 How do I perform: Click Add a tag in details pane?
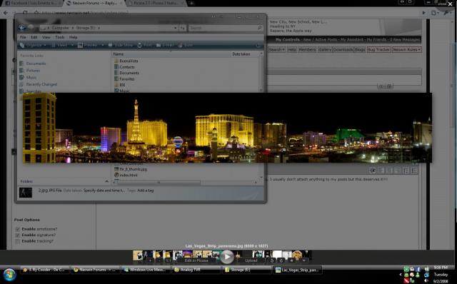145,191
